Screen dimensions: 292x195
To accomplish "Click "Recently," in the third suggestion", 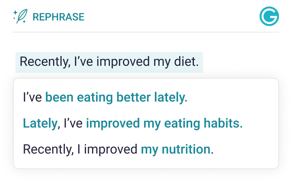I will point(46,149).
